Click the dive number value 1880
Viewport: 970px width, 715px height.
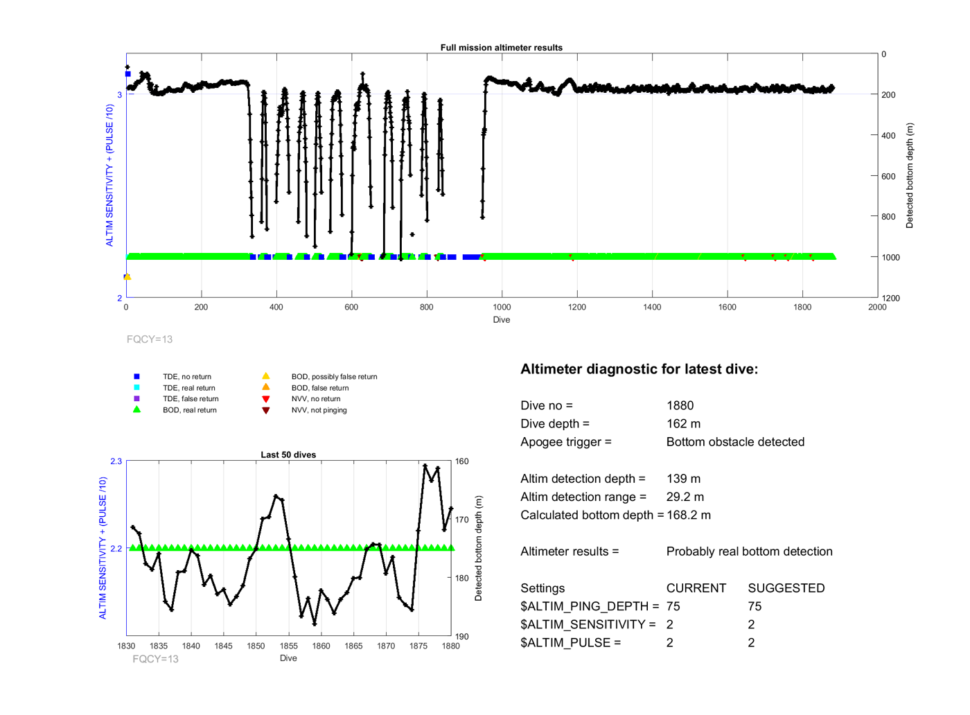point(680,405)
